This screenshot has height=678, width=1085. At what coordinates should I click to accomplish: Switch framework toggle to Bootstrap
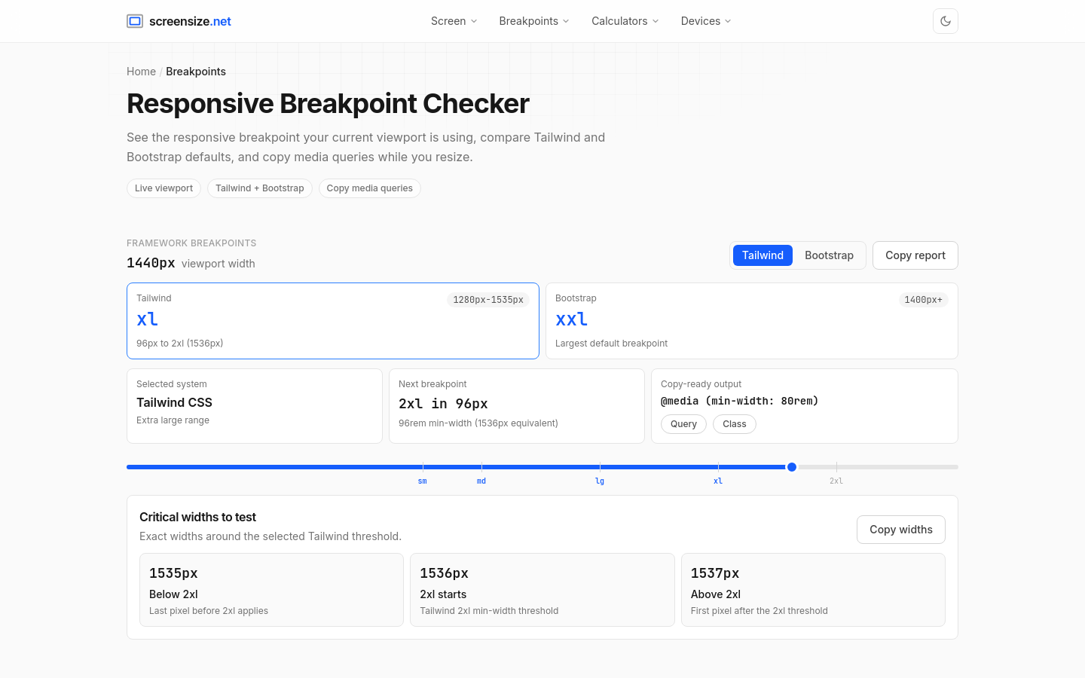coord(829,255)
